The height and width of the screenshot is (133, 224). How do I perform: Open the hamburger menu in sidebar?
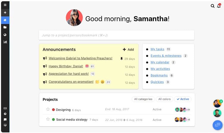coord(5,5)
